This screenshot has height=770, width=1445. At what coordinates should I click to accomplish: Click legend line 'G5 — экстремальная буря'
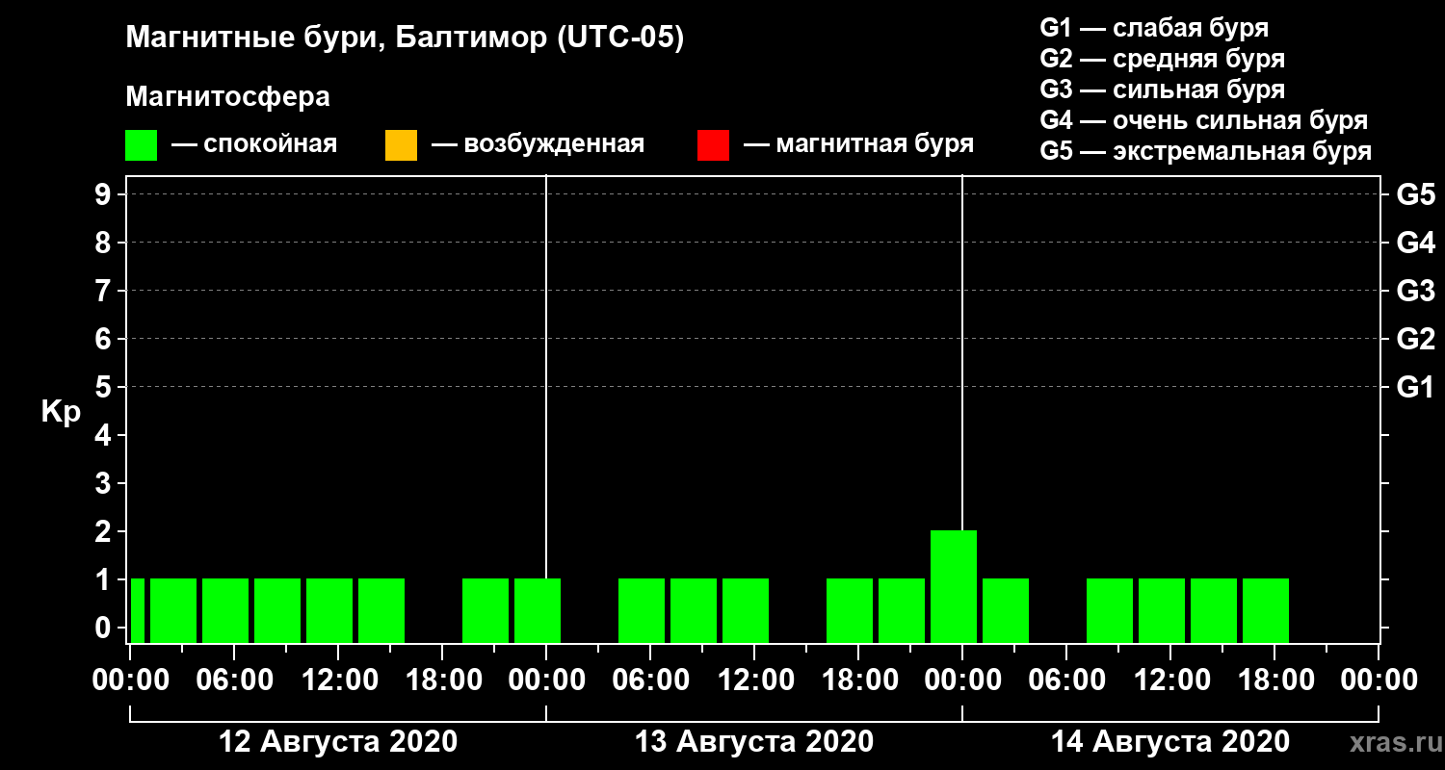1205,152
